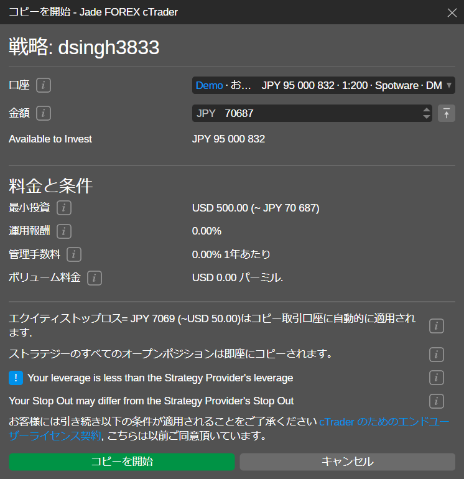This screenshot has width=464, height=479.
Task: Set maximum amount with the arrow-up button
Action: [447, 113]
